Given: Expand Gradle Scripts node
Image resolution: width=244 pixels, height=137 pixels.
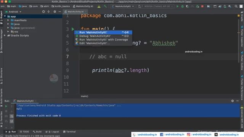Looking at the screenshot, I should click(5, 35).
